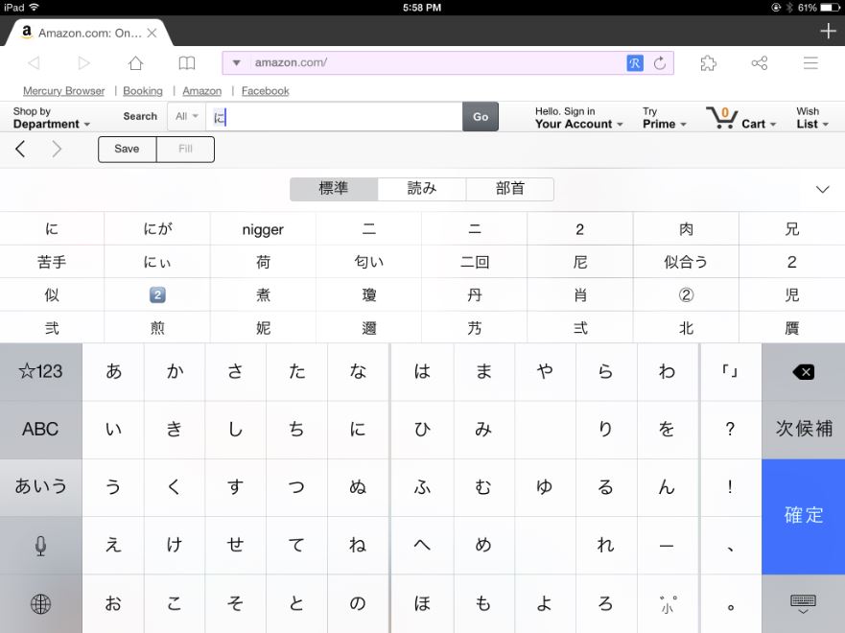Tap the keyboard backspace key

click(x=803, y=372)
